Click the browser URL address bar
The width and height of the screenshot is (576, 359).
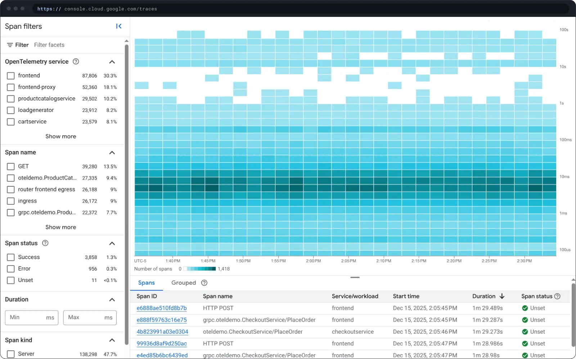pyautogui.click(x=301, y=9)
